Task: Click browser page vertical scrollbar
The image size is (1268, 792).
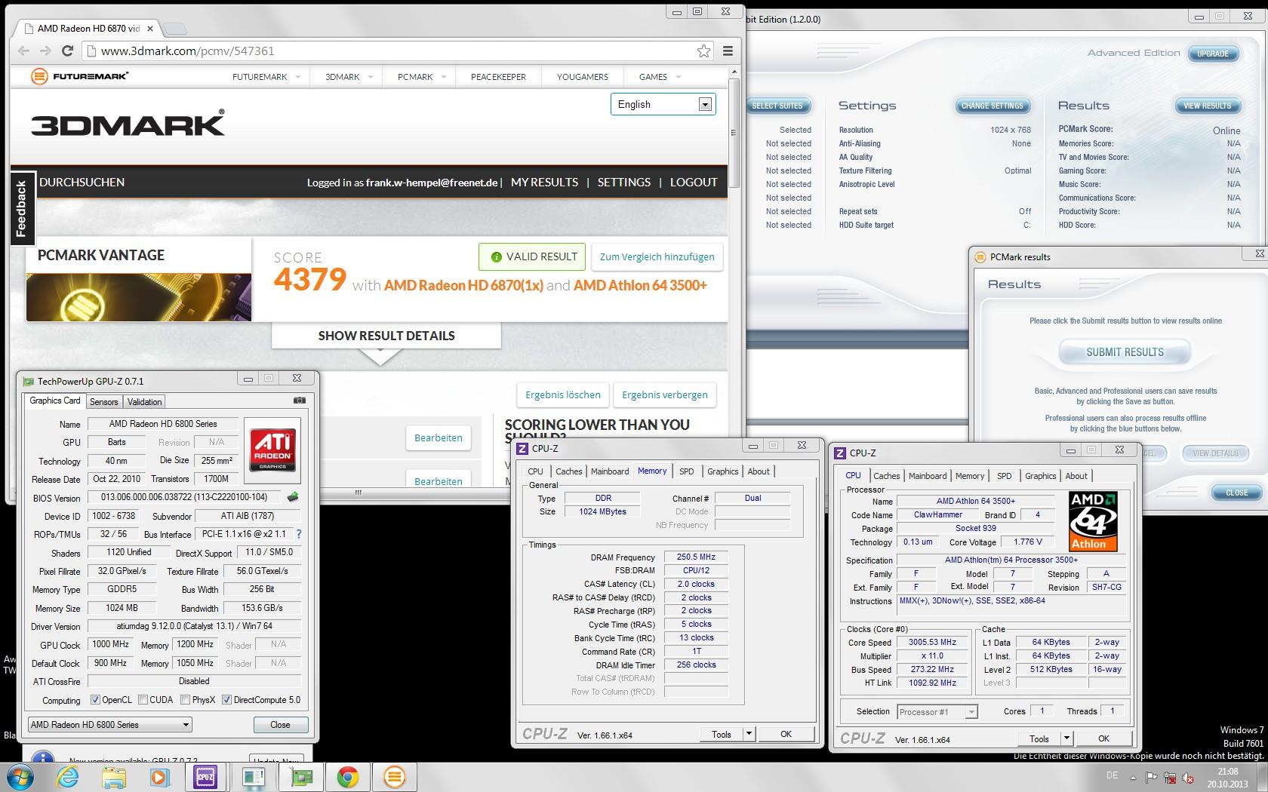Action: [x=733, y=134]
